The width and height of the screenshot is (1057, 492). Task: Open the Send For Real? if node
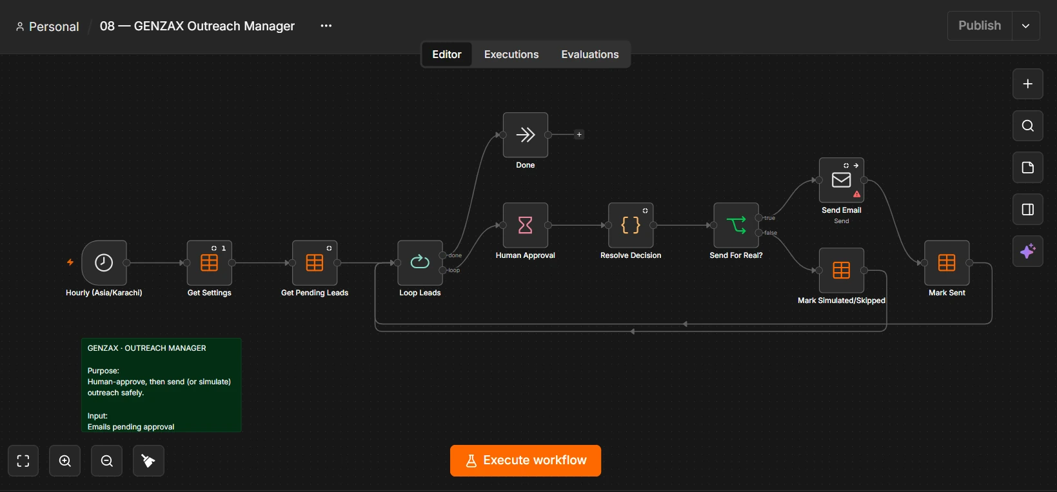[736, 225]
